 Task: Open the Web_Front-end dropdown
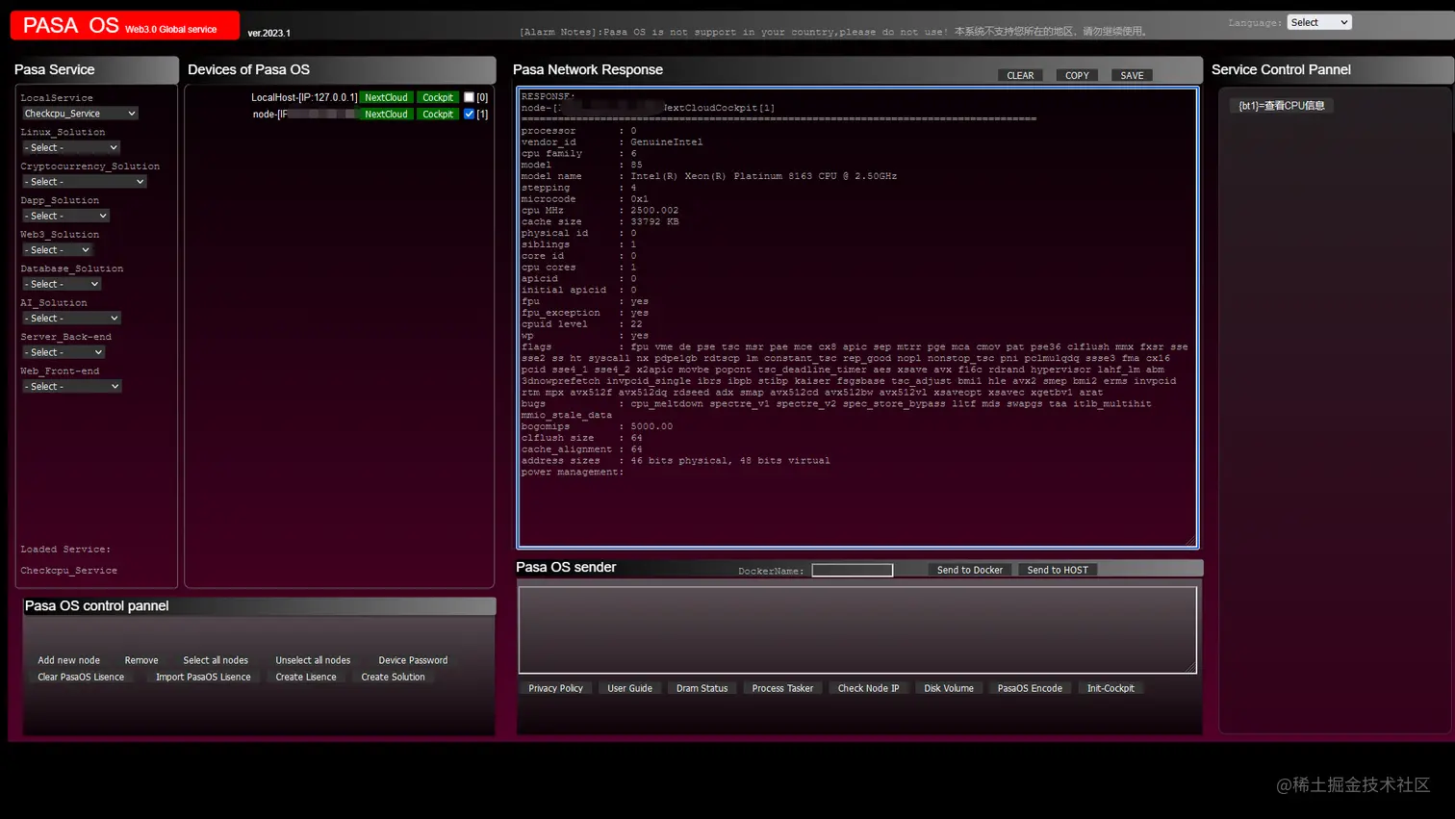(71, 387)
